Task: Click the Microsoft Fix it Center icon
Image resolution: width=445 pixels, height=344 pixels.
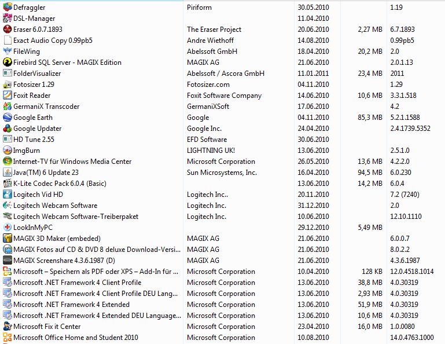Action: (x=8, y=327)
